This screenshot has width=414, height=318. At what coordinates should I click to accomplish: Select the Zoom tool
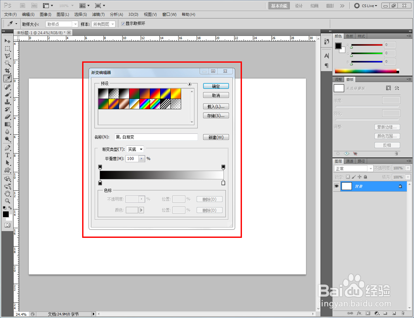(x=7, y=201)
